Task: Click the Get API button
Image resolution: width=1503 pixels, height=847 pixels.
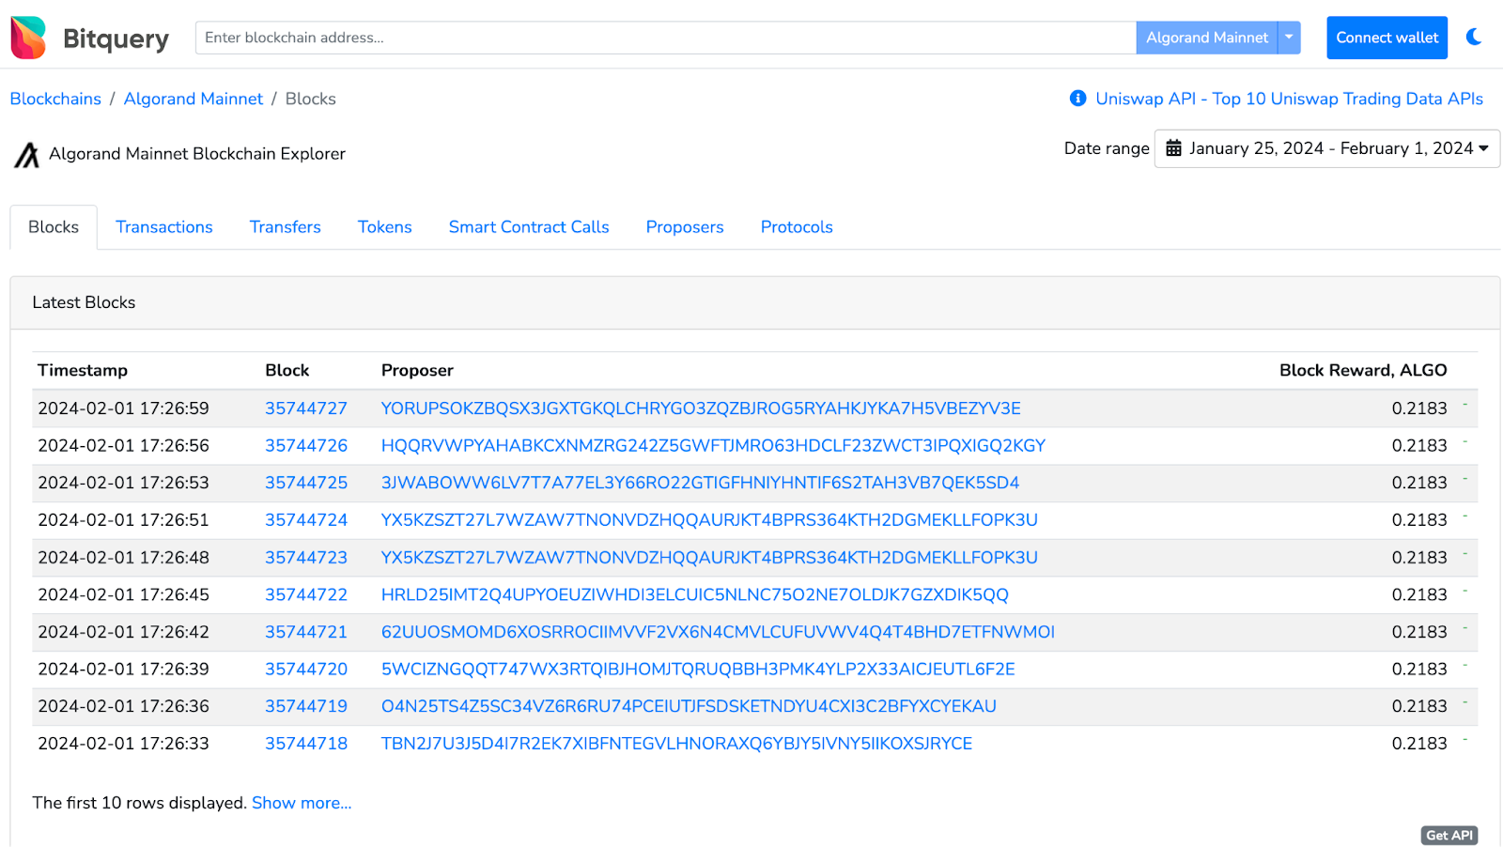Action: [1449, 836]
